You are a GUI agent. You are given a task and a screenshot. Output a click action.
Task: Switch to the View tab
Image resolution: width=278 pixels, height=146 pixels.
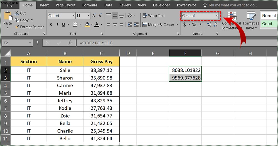tap(142, 5)
